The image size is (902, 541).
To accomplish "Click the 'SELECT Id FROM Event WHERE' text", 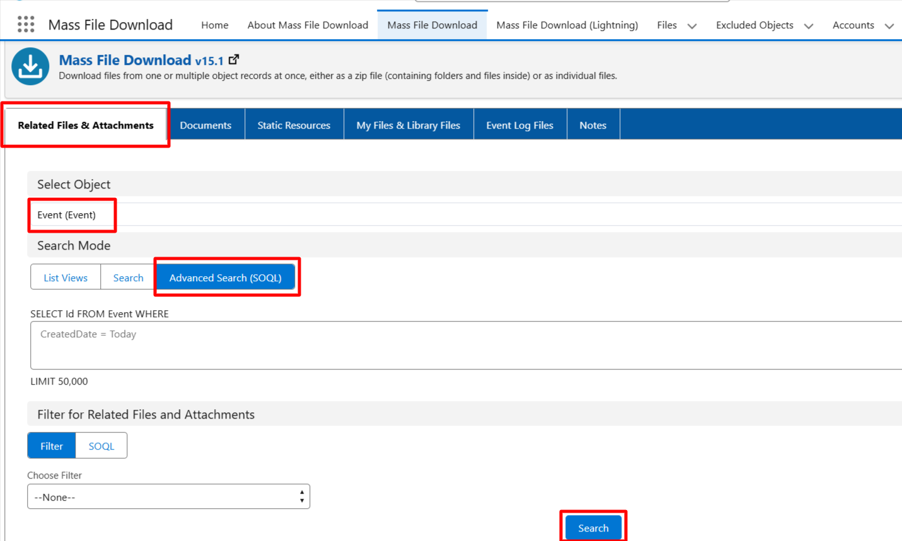I will click(100, 313).
